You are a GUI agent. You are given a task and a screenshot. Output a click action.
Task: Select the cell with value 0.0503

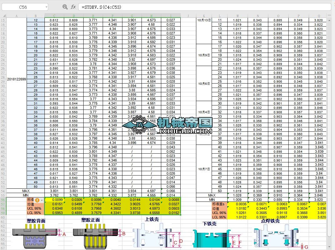tap(171, 209)
